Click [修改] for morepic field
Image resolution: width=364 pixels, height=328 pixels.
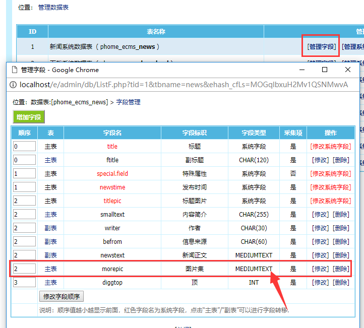pos(320,269)
